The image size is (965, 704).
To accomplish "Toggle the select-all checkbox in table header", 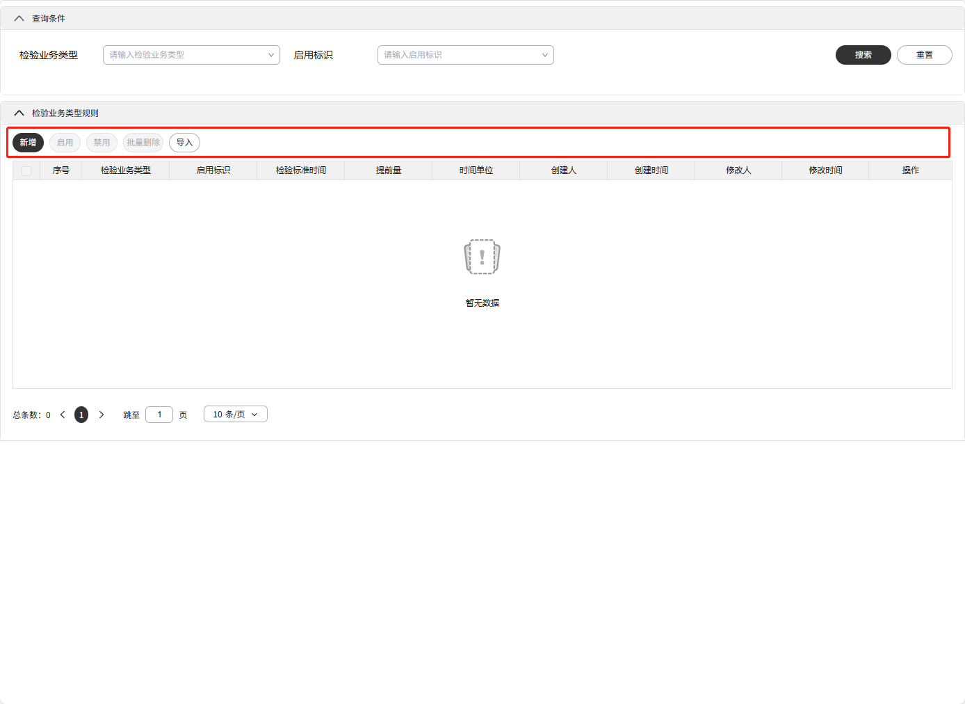I will 26,170.
